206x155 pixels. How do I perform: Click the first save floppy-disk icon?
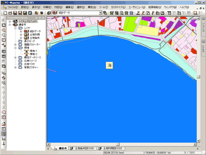15,13
